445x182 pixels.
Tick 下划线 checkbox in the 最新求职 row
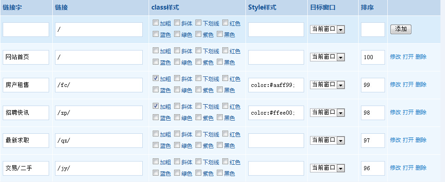[x=199, y=134]
